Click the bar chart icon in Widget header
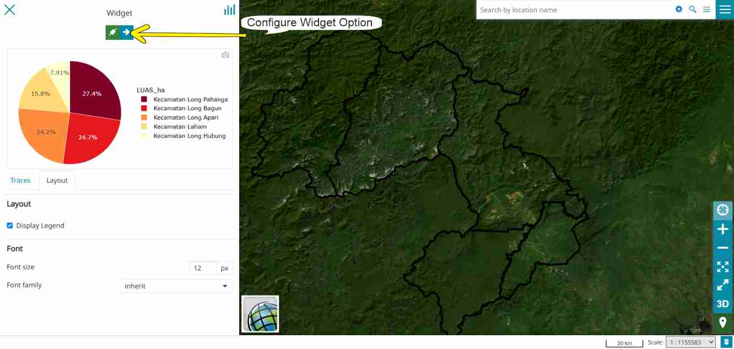The width and height of the screenshot is (734, 349). point(229,10)
